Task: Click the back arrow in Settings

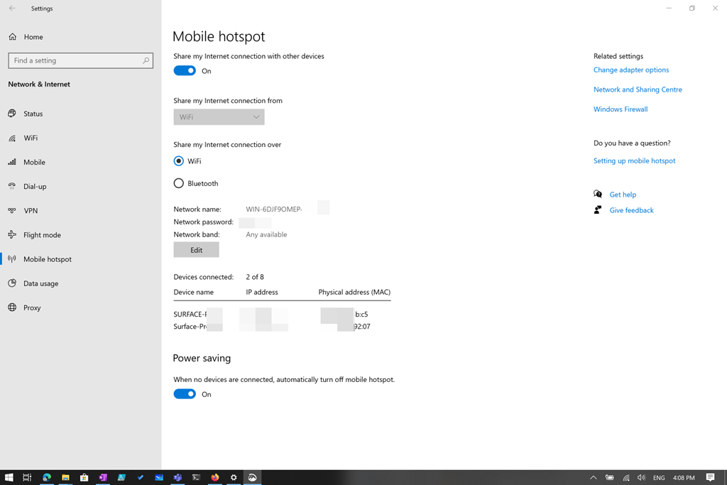Action: tap(12, 9)
